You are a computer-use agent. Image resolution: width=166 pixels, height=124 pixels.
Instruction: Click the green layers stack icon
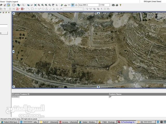tap(18, 5)
